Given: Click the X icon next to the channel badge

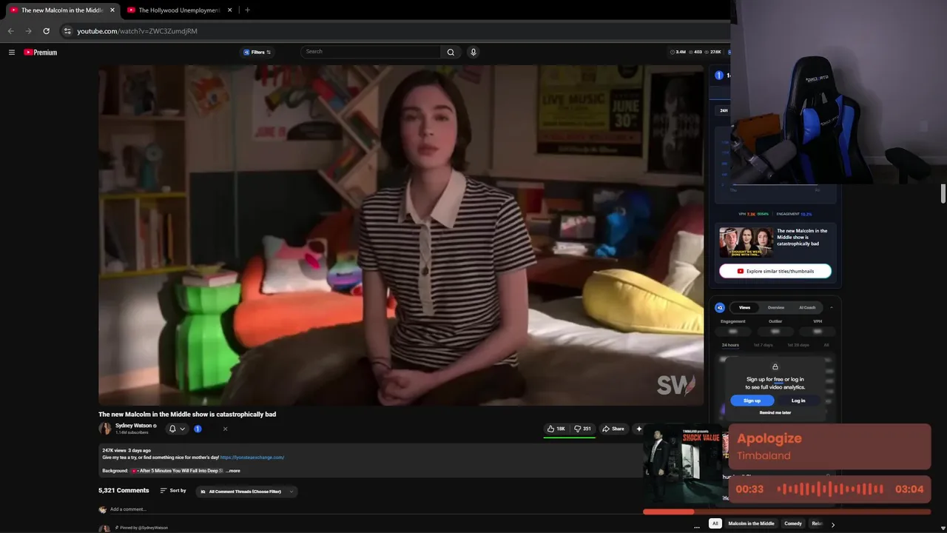Looking at the screenshot, I should tap(225, 429).
